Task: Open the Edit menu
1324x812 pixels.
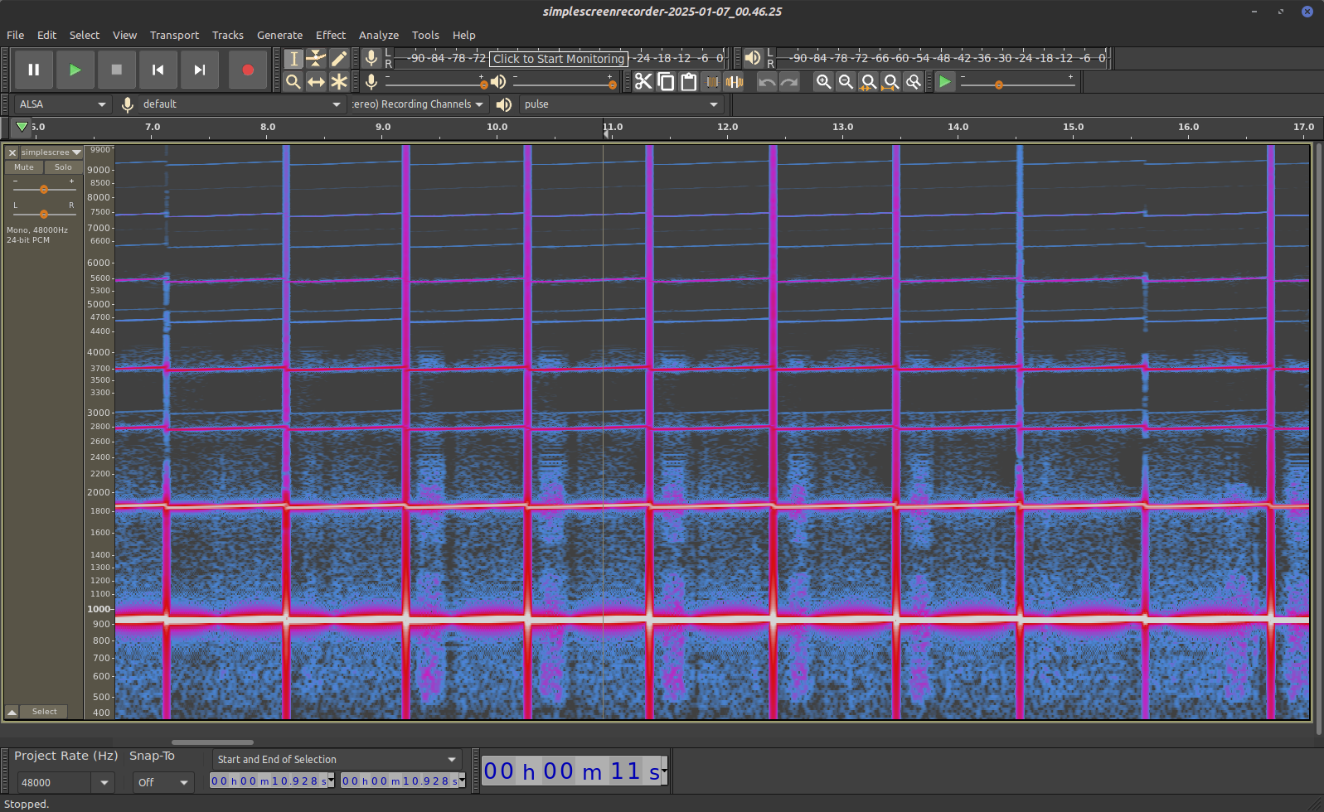Action: point(47,35)
